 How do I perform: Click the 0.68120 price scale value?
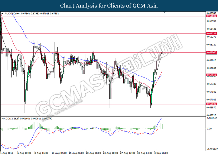[211, 45]
